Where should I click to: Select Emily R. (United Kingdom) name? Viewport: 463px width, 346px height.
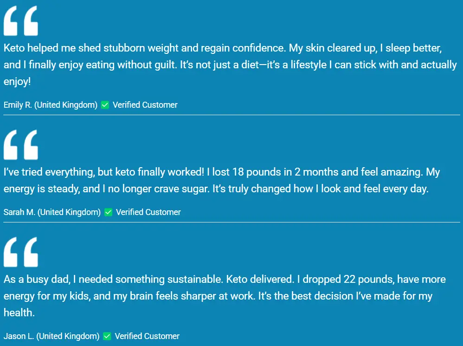point(51,105)
